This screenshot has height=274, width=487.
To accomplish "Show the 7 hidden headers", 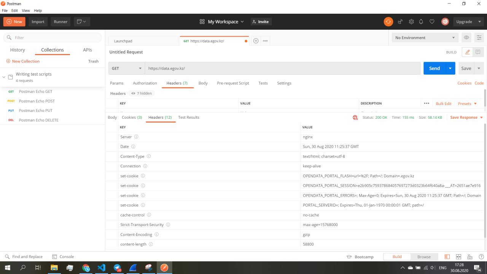I will point(142,93).
